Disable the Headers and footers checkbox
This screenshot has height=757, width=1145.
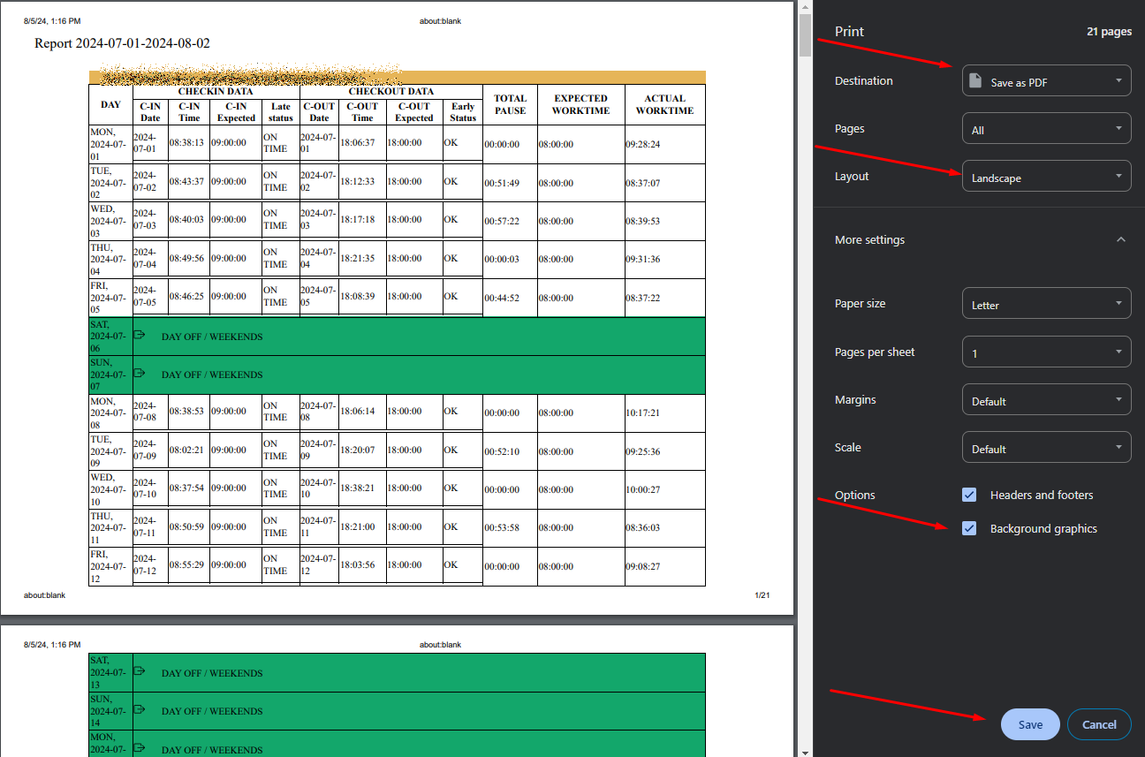970,496
